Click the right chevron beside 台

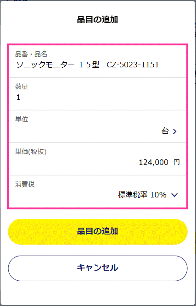point(175,131)
